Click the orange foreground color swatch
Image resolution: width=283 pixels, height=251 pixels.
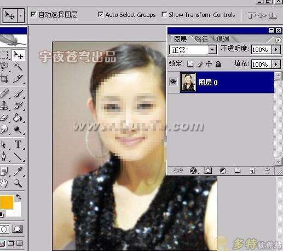7,202
